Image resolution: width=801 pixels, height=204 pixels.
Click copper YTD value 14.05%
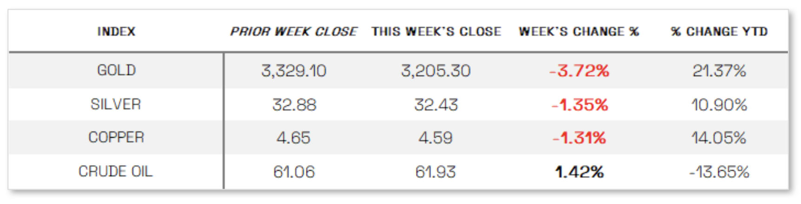pyautogui.click(x=719, y=138)
